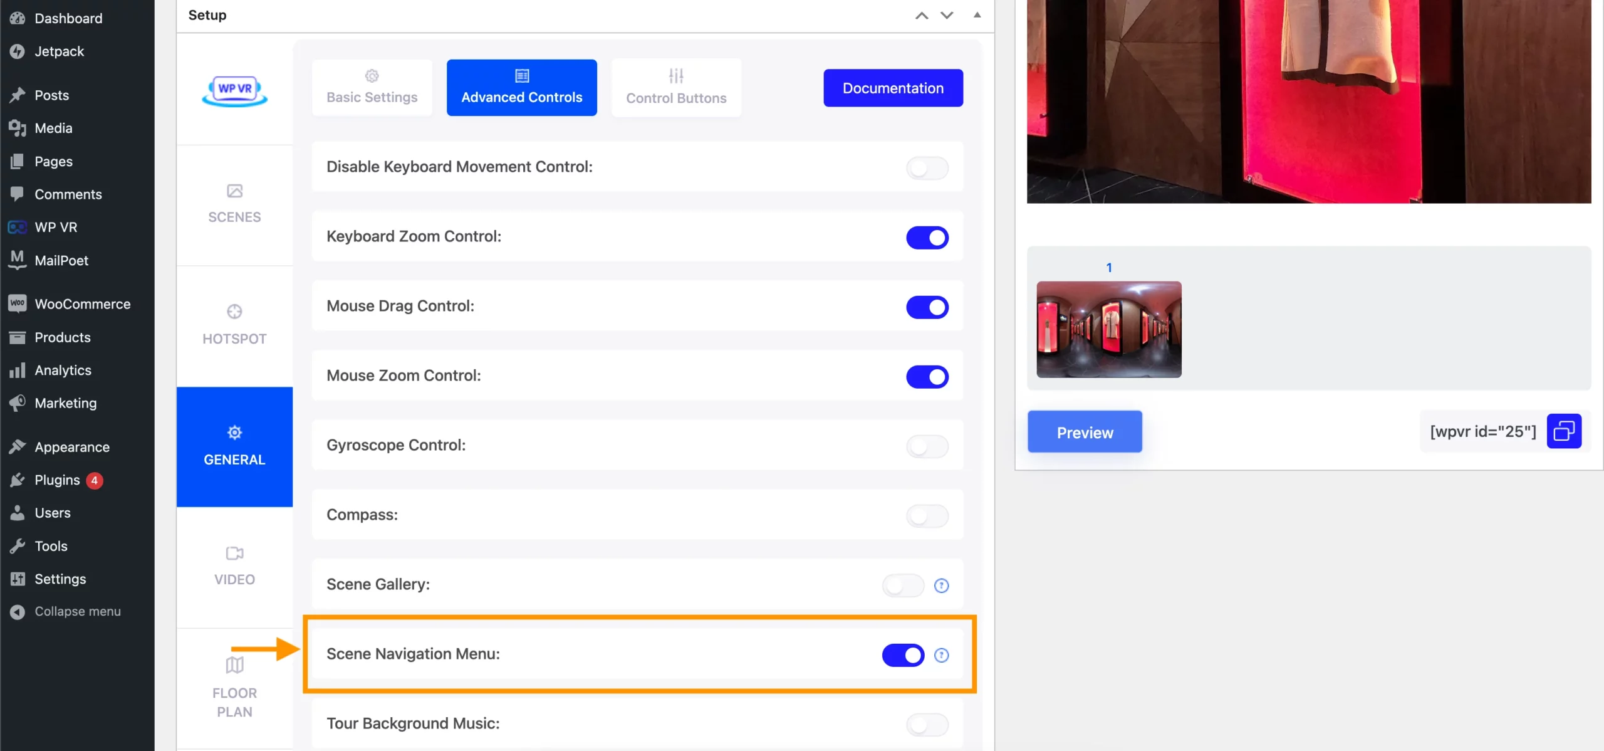Viewport: 1604px width, 751px height.
Task: Toggle the Tour Background Music switch
Action: coord(927,725)
